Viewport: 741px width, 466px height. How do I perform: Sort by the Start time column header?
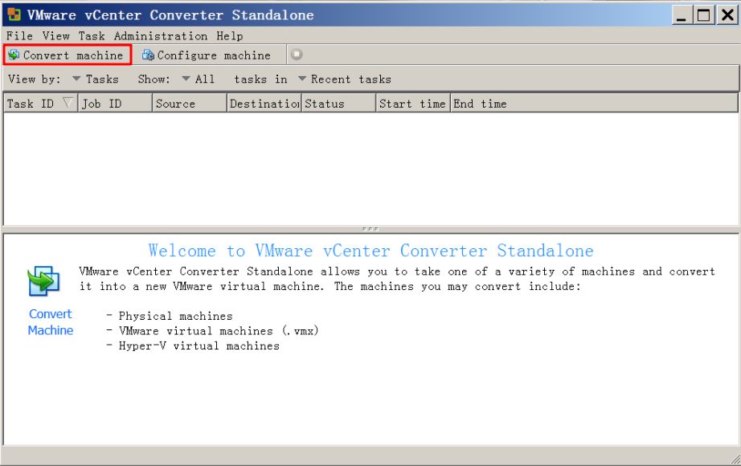(x=413, y=104)
